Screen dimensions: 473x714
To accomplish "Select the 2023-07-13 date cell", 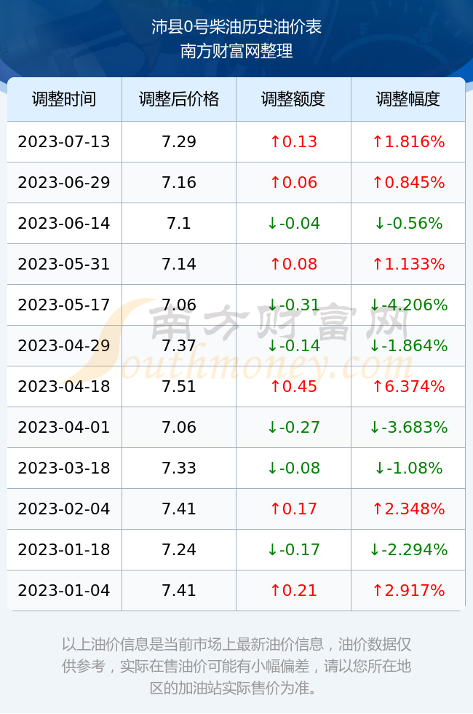I will (64, 141).
